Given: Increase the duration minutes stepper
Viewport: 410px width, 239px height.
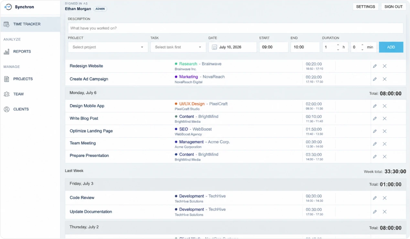Looking at the screenshot, I should [362, 45].
